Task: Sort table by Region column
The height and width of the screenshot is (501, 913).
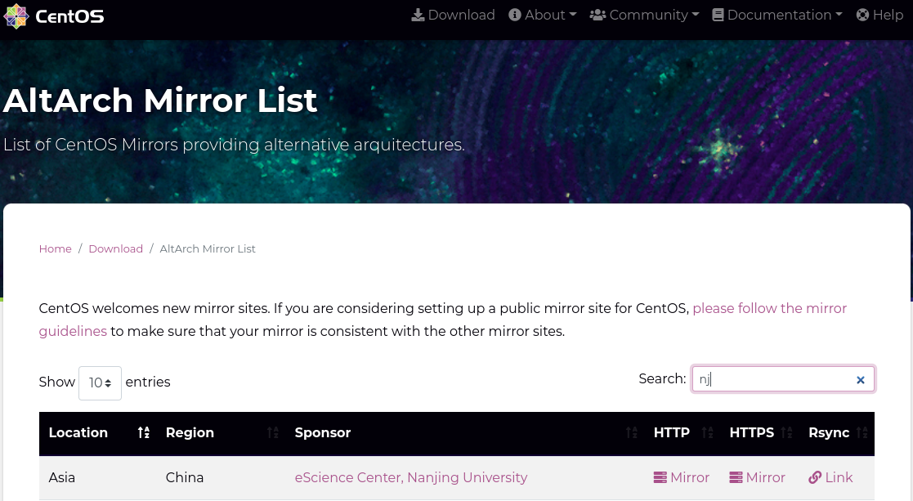Action: click(221, 433)
